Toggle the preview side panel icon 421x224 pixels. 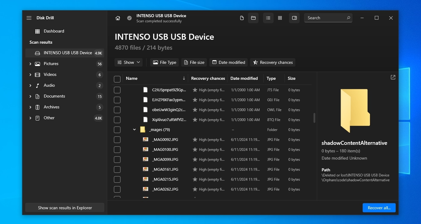294,18
